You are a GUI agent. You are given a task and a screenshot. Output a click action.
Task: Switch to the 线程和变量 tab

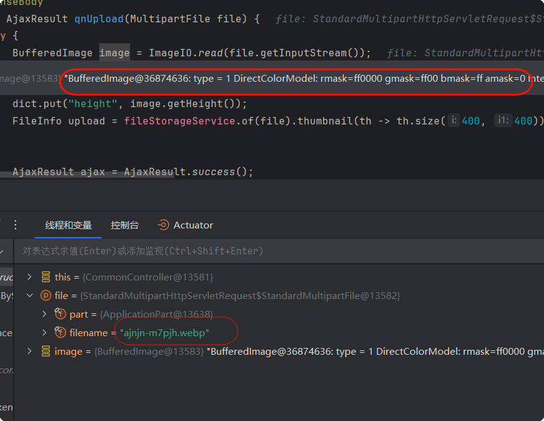tap(68, 225)
